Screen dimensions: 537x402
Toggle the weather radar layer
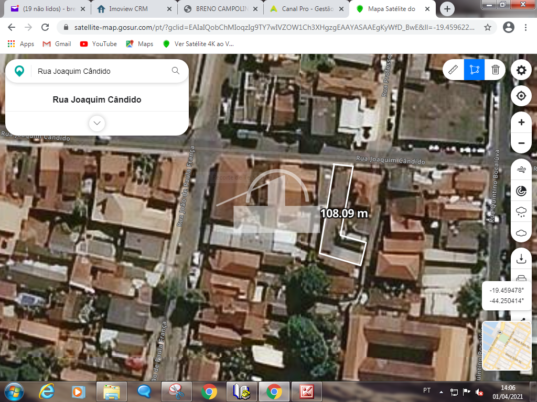(521, 191)
